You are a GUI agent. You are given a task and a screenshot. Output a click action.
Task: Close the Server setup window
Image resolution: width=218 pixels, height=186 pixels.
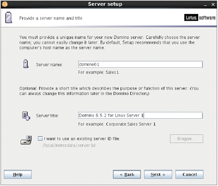pyautogui.click(x=213, y=4)
